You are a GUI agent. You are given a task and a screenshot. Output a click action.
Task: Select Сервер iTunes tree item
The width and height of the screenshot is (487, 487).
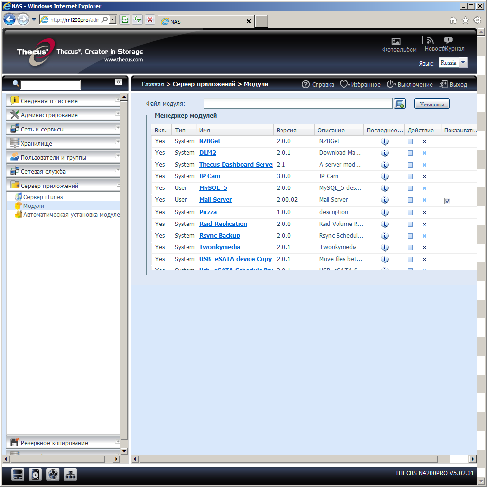43,197
